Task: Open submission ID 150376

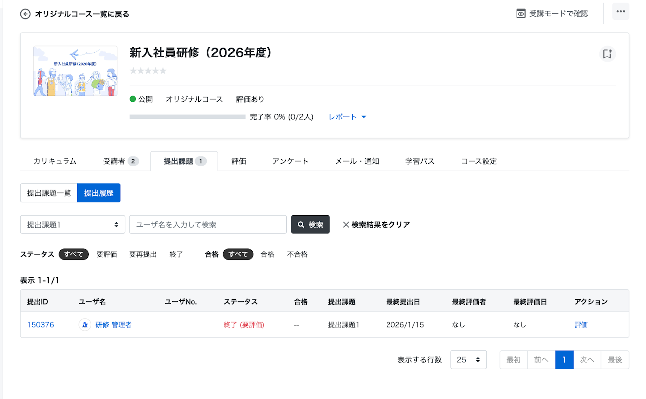Action: tap(41, 325)
